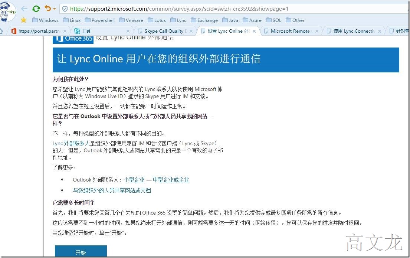Click the 为何我在此处? heading

70,79
